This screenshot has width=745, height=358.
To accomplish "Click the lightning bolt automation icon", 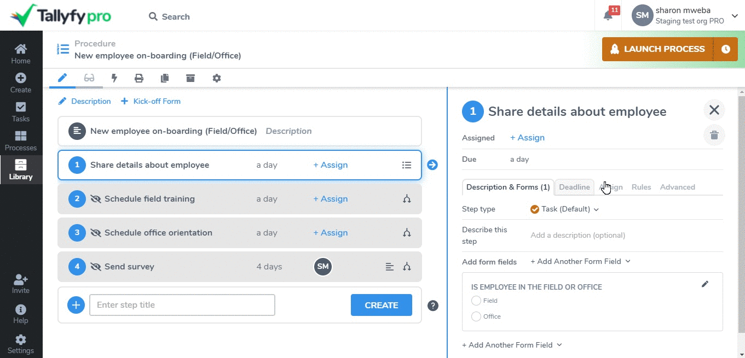I will (x=114, y=78).
